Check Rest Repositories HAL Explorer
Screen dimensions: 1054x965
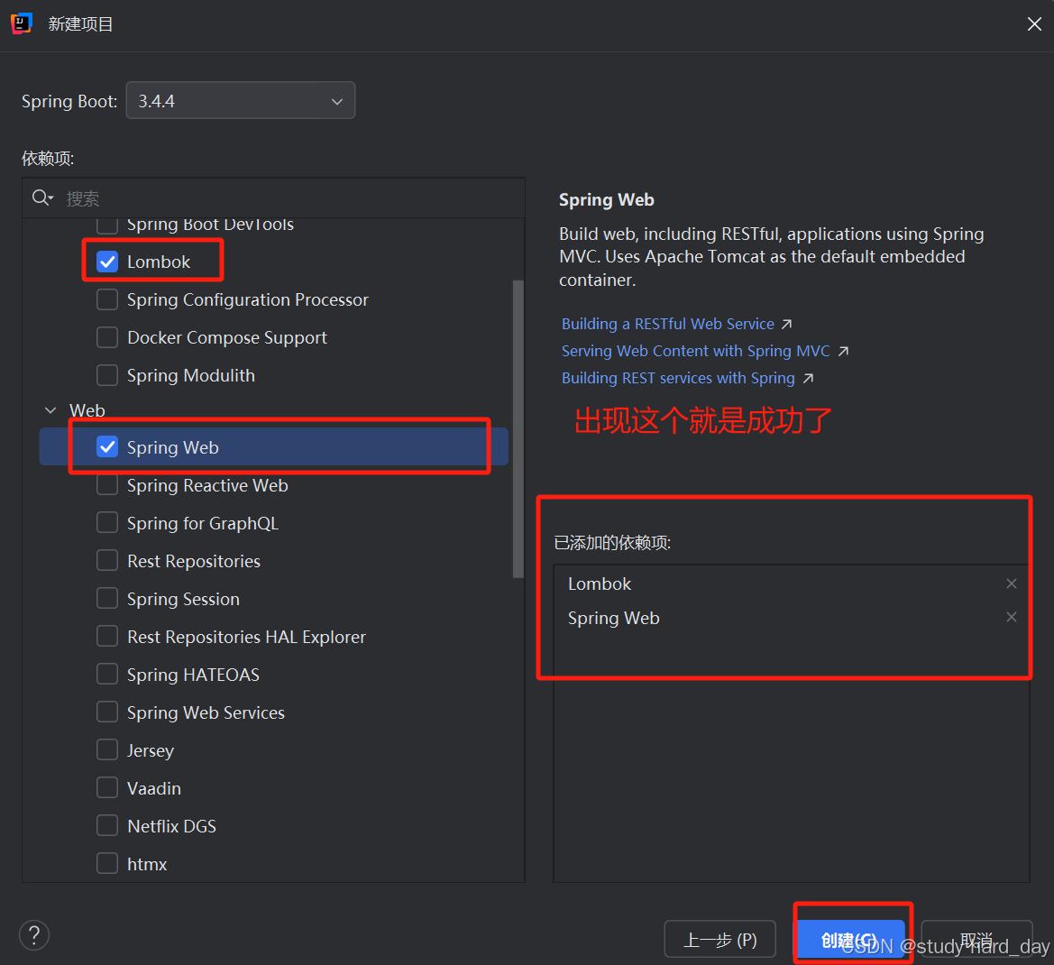click(107, 636)
